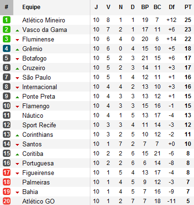
Task: Select the Santos team name
Action: (32, 144)
